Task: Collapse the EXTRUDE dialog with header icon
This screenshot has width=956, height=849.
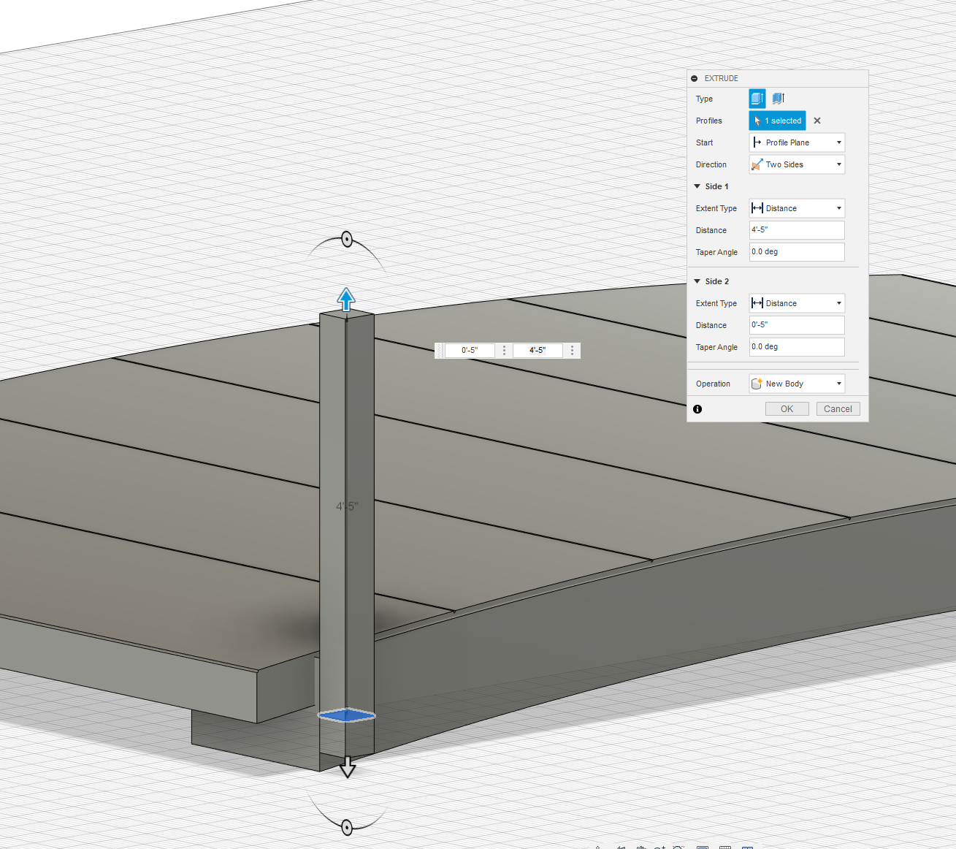Action: click(694, 78)
